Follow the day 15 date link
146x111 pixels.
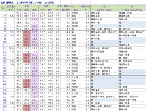(x=4, y=58)
